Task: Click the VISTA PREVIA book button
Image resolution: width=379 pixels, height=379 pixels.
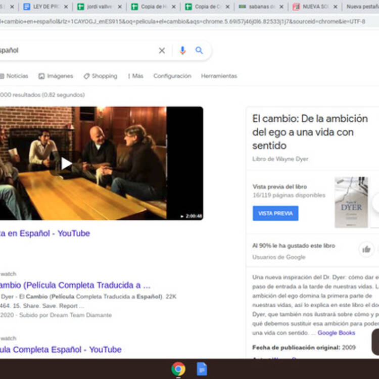Action: tap(275, 213)
